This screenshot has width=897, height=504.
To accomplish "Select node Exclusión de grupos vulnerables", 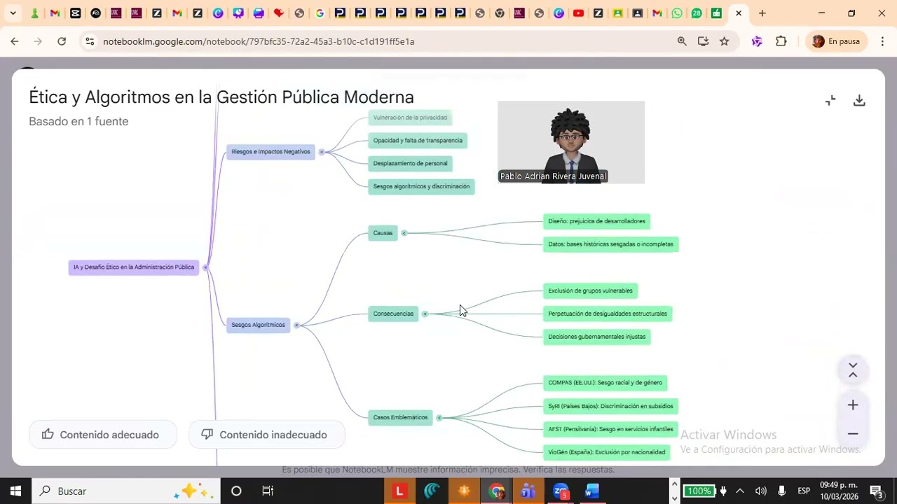I will click(x=590, y=290).
